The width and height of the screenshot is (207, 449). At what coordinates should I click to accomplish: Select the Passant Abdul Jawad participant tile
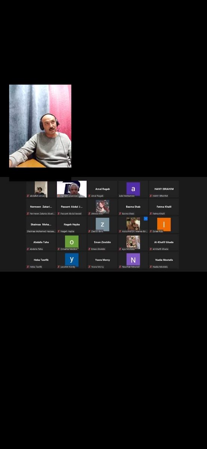tap(72, 207)
